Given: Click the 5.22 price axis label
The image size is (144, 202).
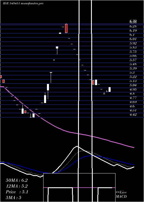Looking at the screenshot, I should point(133,77).
